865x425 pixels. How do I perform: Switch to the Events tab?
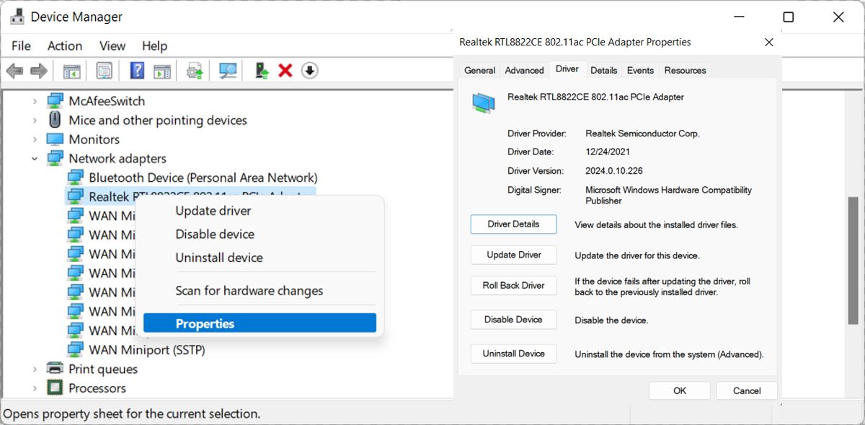(x=640, y=70)
